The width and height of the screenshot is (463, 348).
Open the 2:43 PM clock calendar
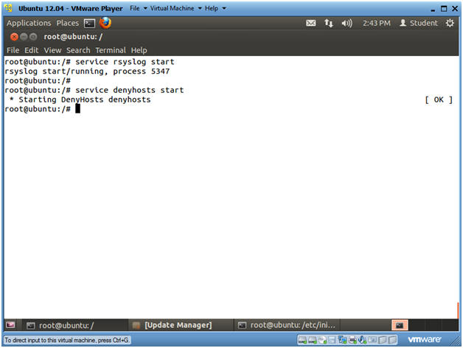377,23
